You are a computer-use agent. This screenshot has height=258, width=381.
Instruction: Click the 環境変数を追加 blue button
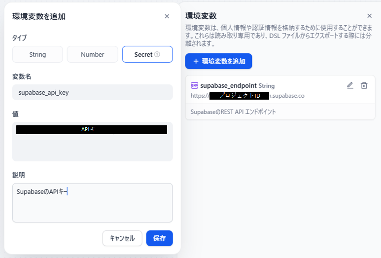pyautogui.click(x=218, y=61)
